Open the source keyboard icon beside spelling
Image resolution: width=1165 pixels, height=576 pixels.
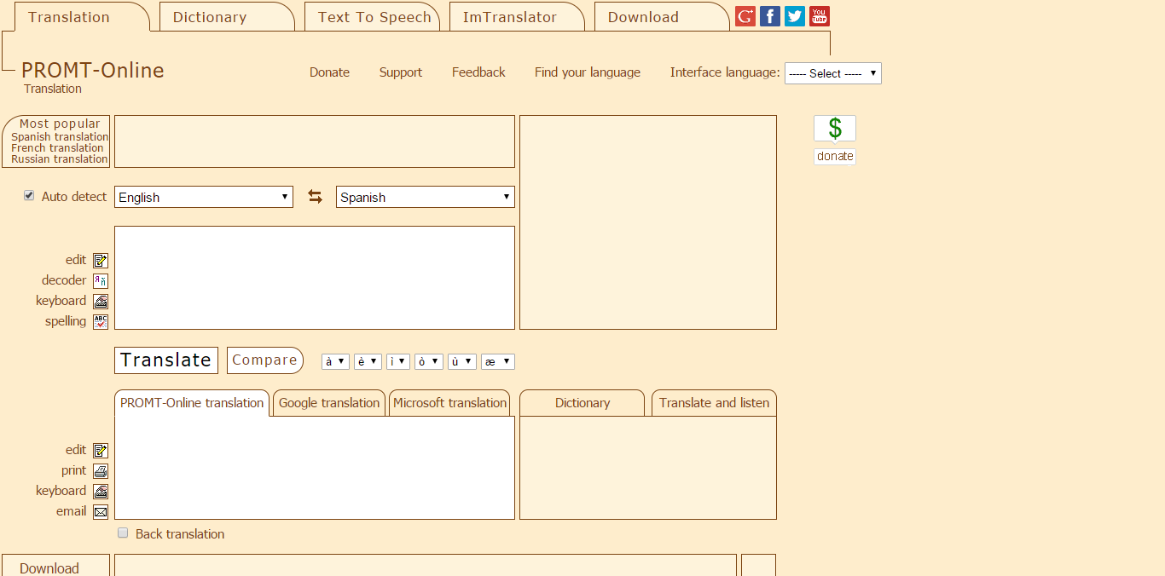[101, 302]
